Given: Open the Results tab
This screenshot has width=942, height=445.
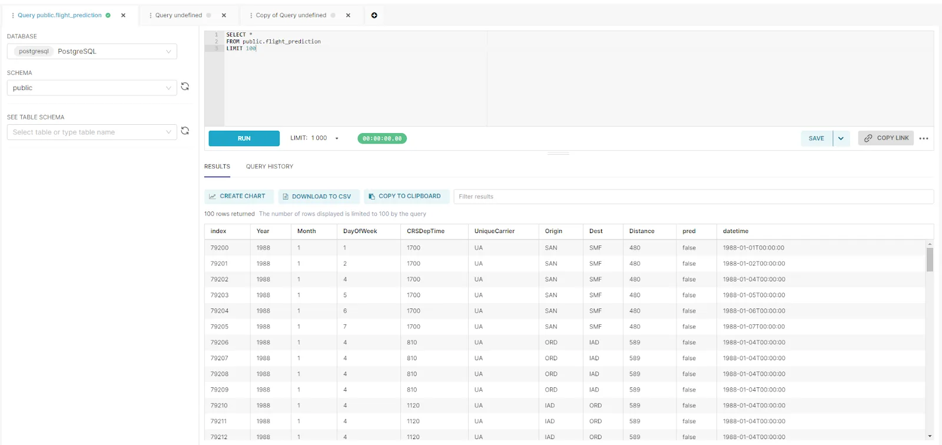Looking at the screenshot, I should click(217, 167).
